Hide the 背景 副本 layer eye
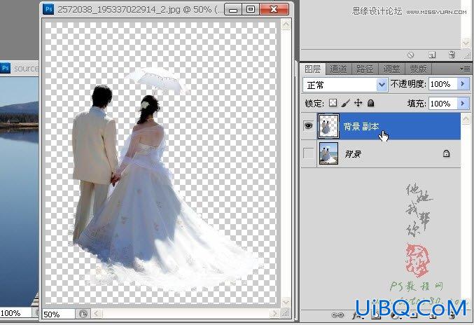The width and height of the screenshot is (474, 325). point(308,125)
